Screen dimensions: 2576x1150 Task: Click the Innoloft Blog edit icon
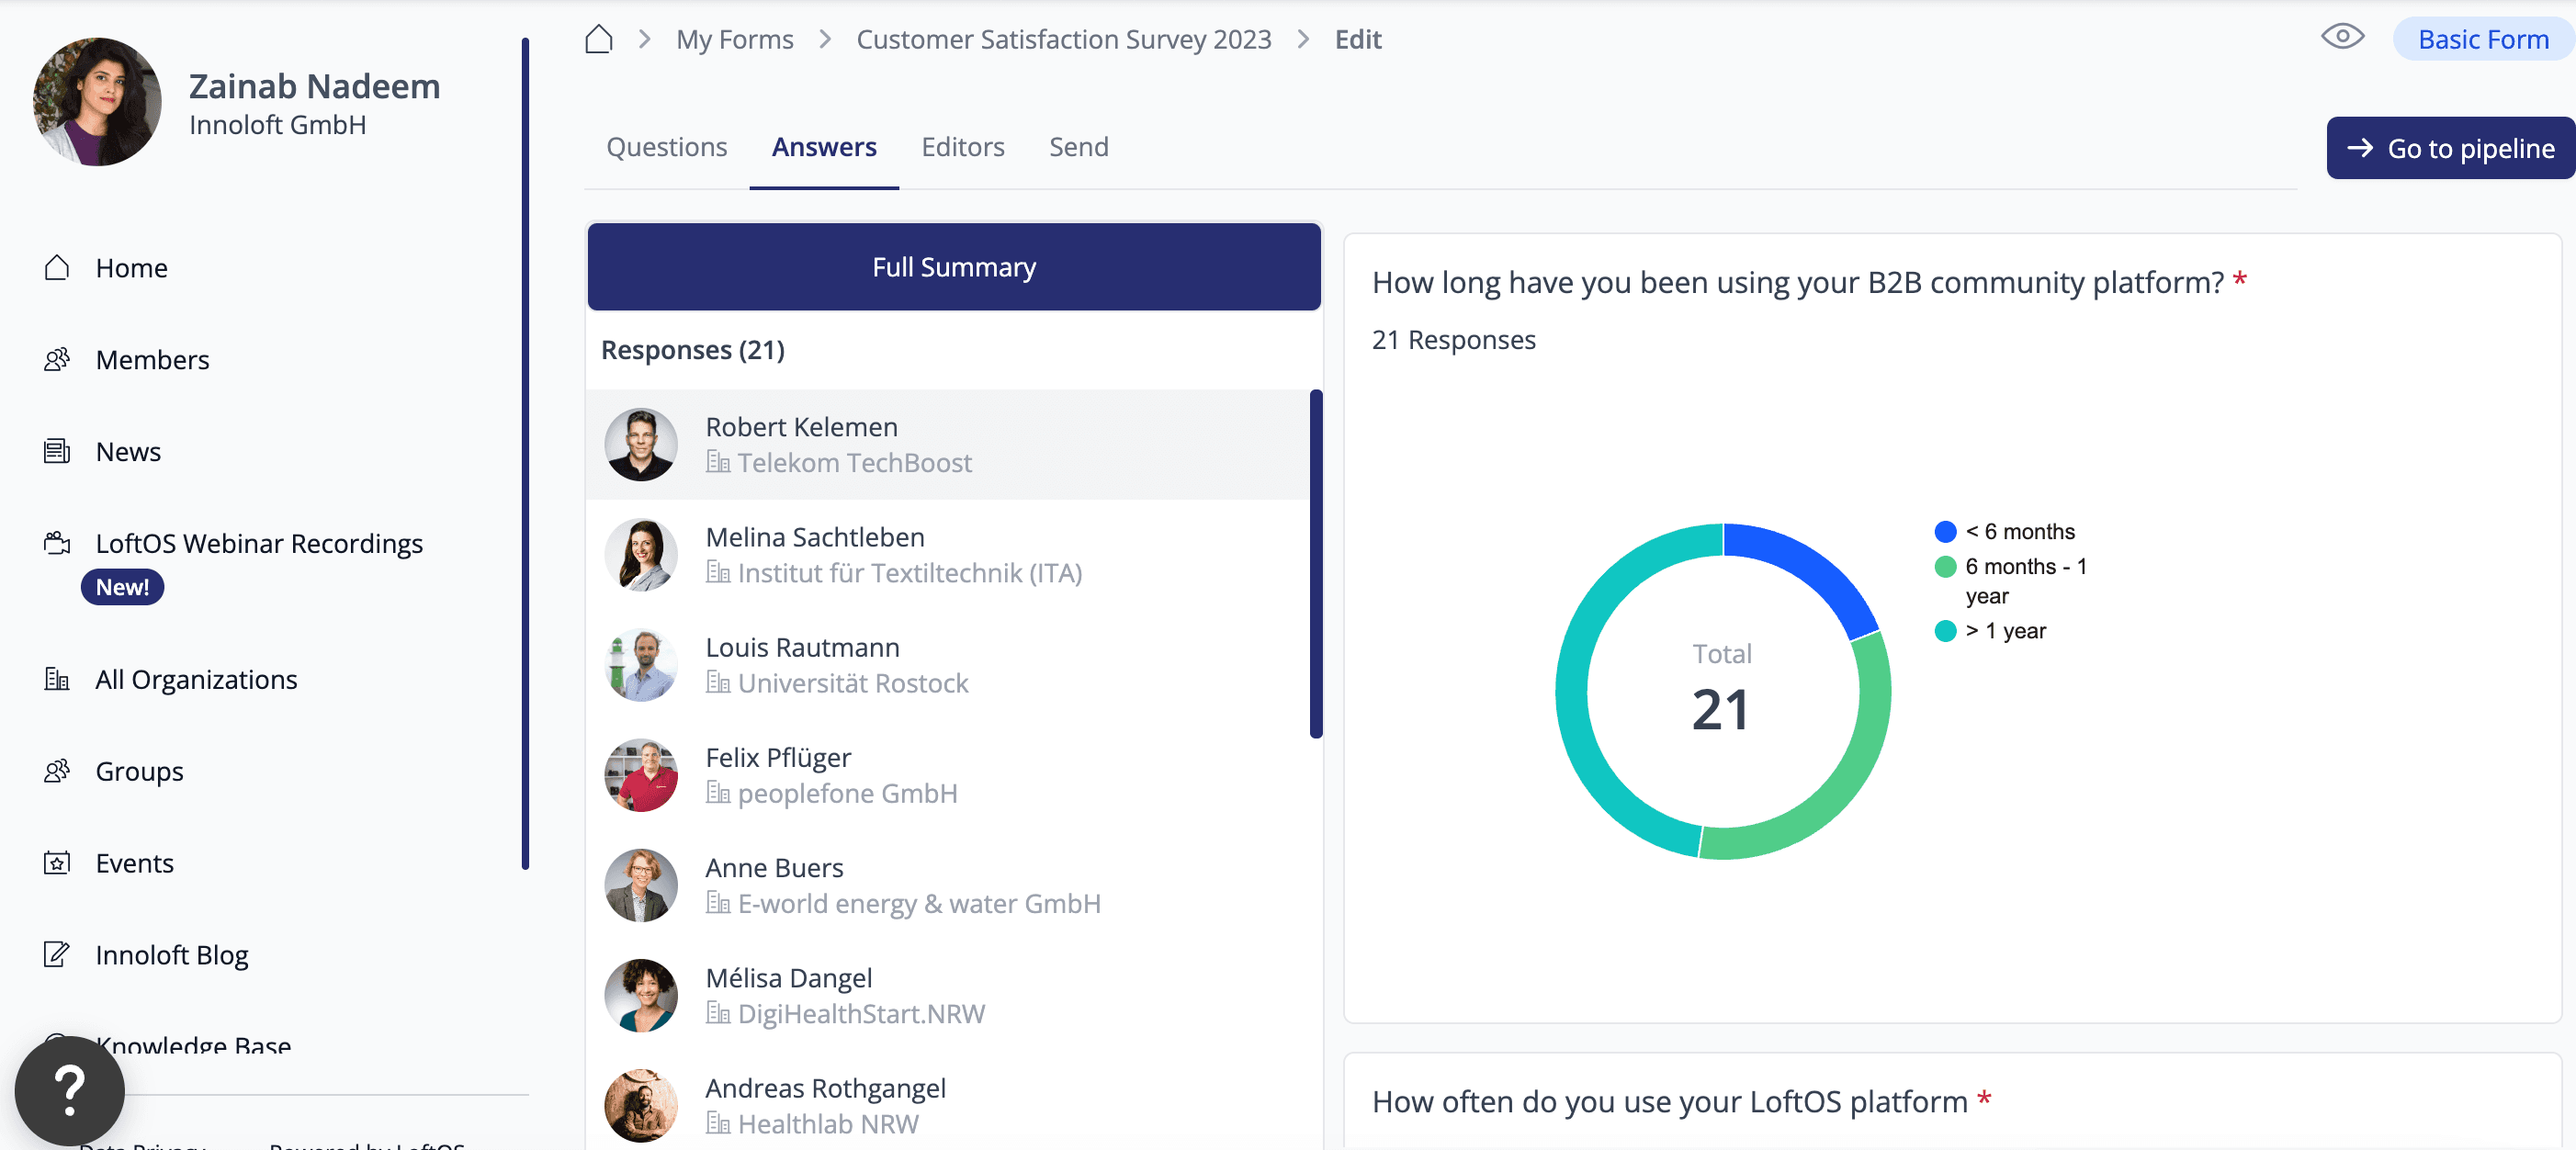tap(57, 955)
